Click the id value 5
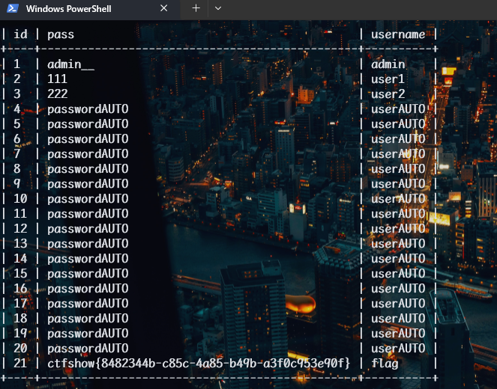The image size is (497, 389). (x=16, y=124)
